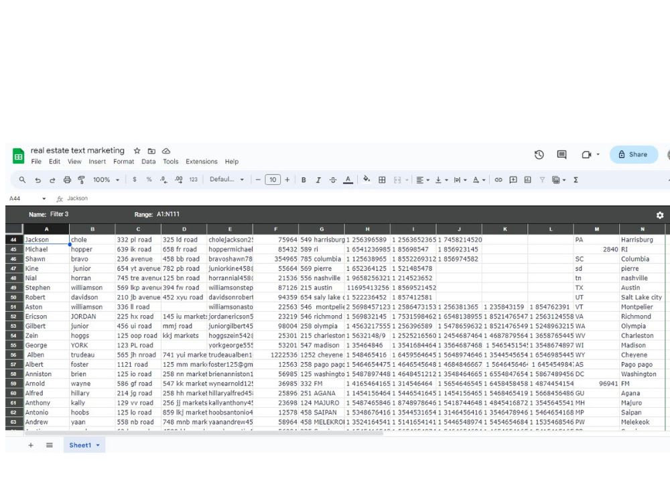The width and height of the screenshot is (670, 503).
Task: Click the horizontal scrollbar
Action: (x=204, y=433)
